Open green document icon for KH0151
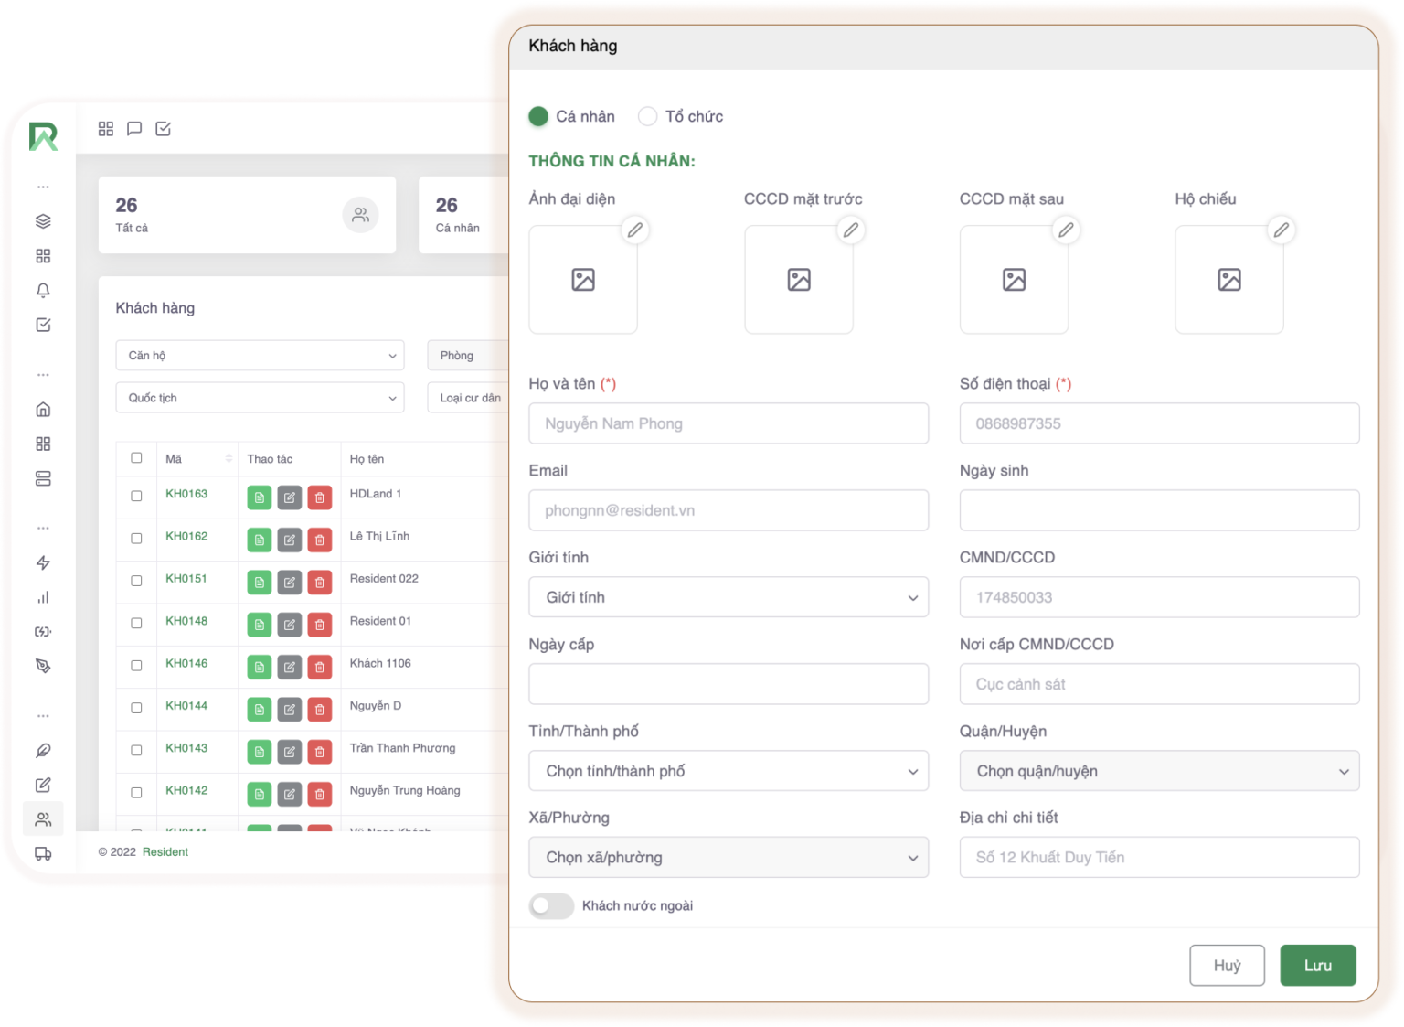The width and height of the screenshot is (1404, 1027). [260, 583]
